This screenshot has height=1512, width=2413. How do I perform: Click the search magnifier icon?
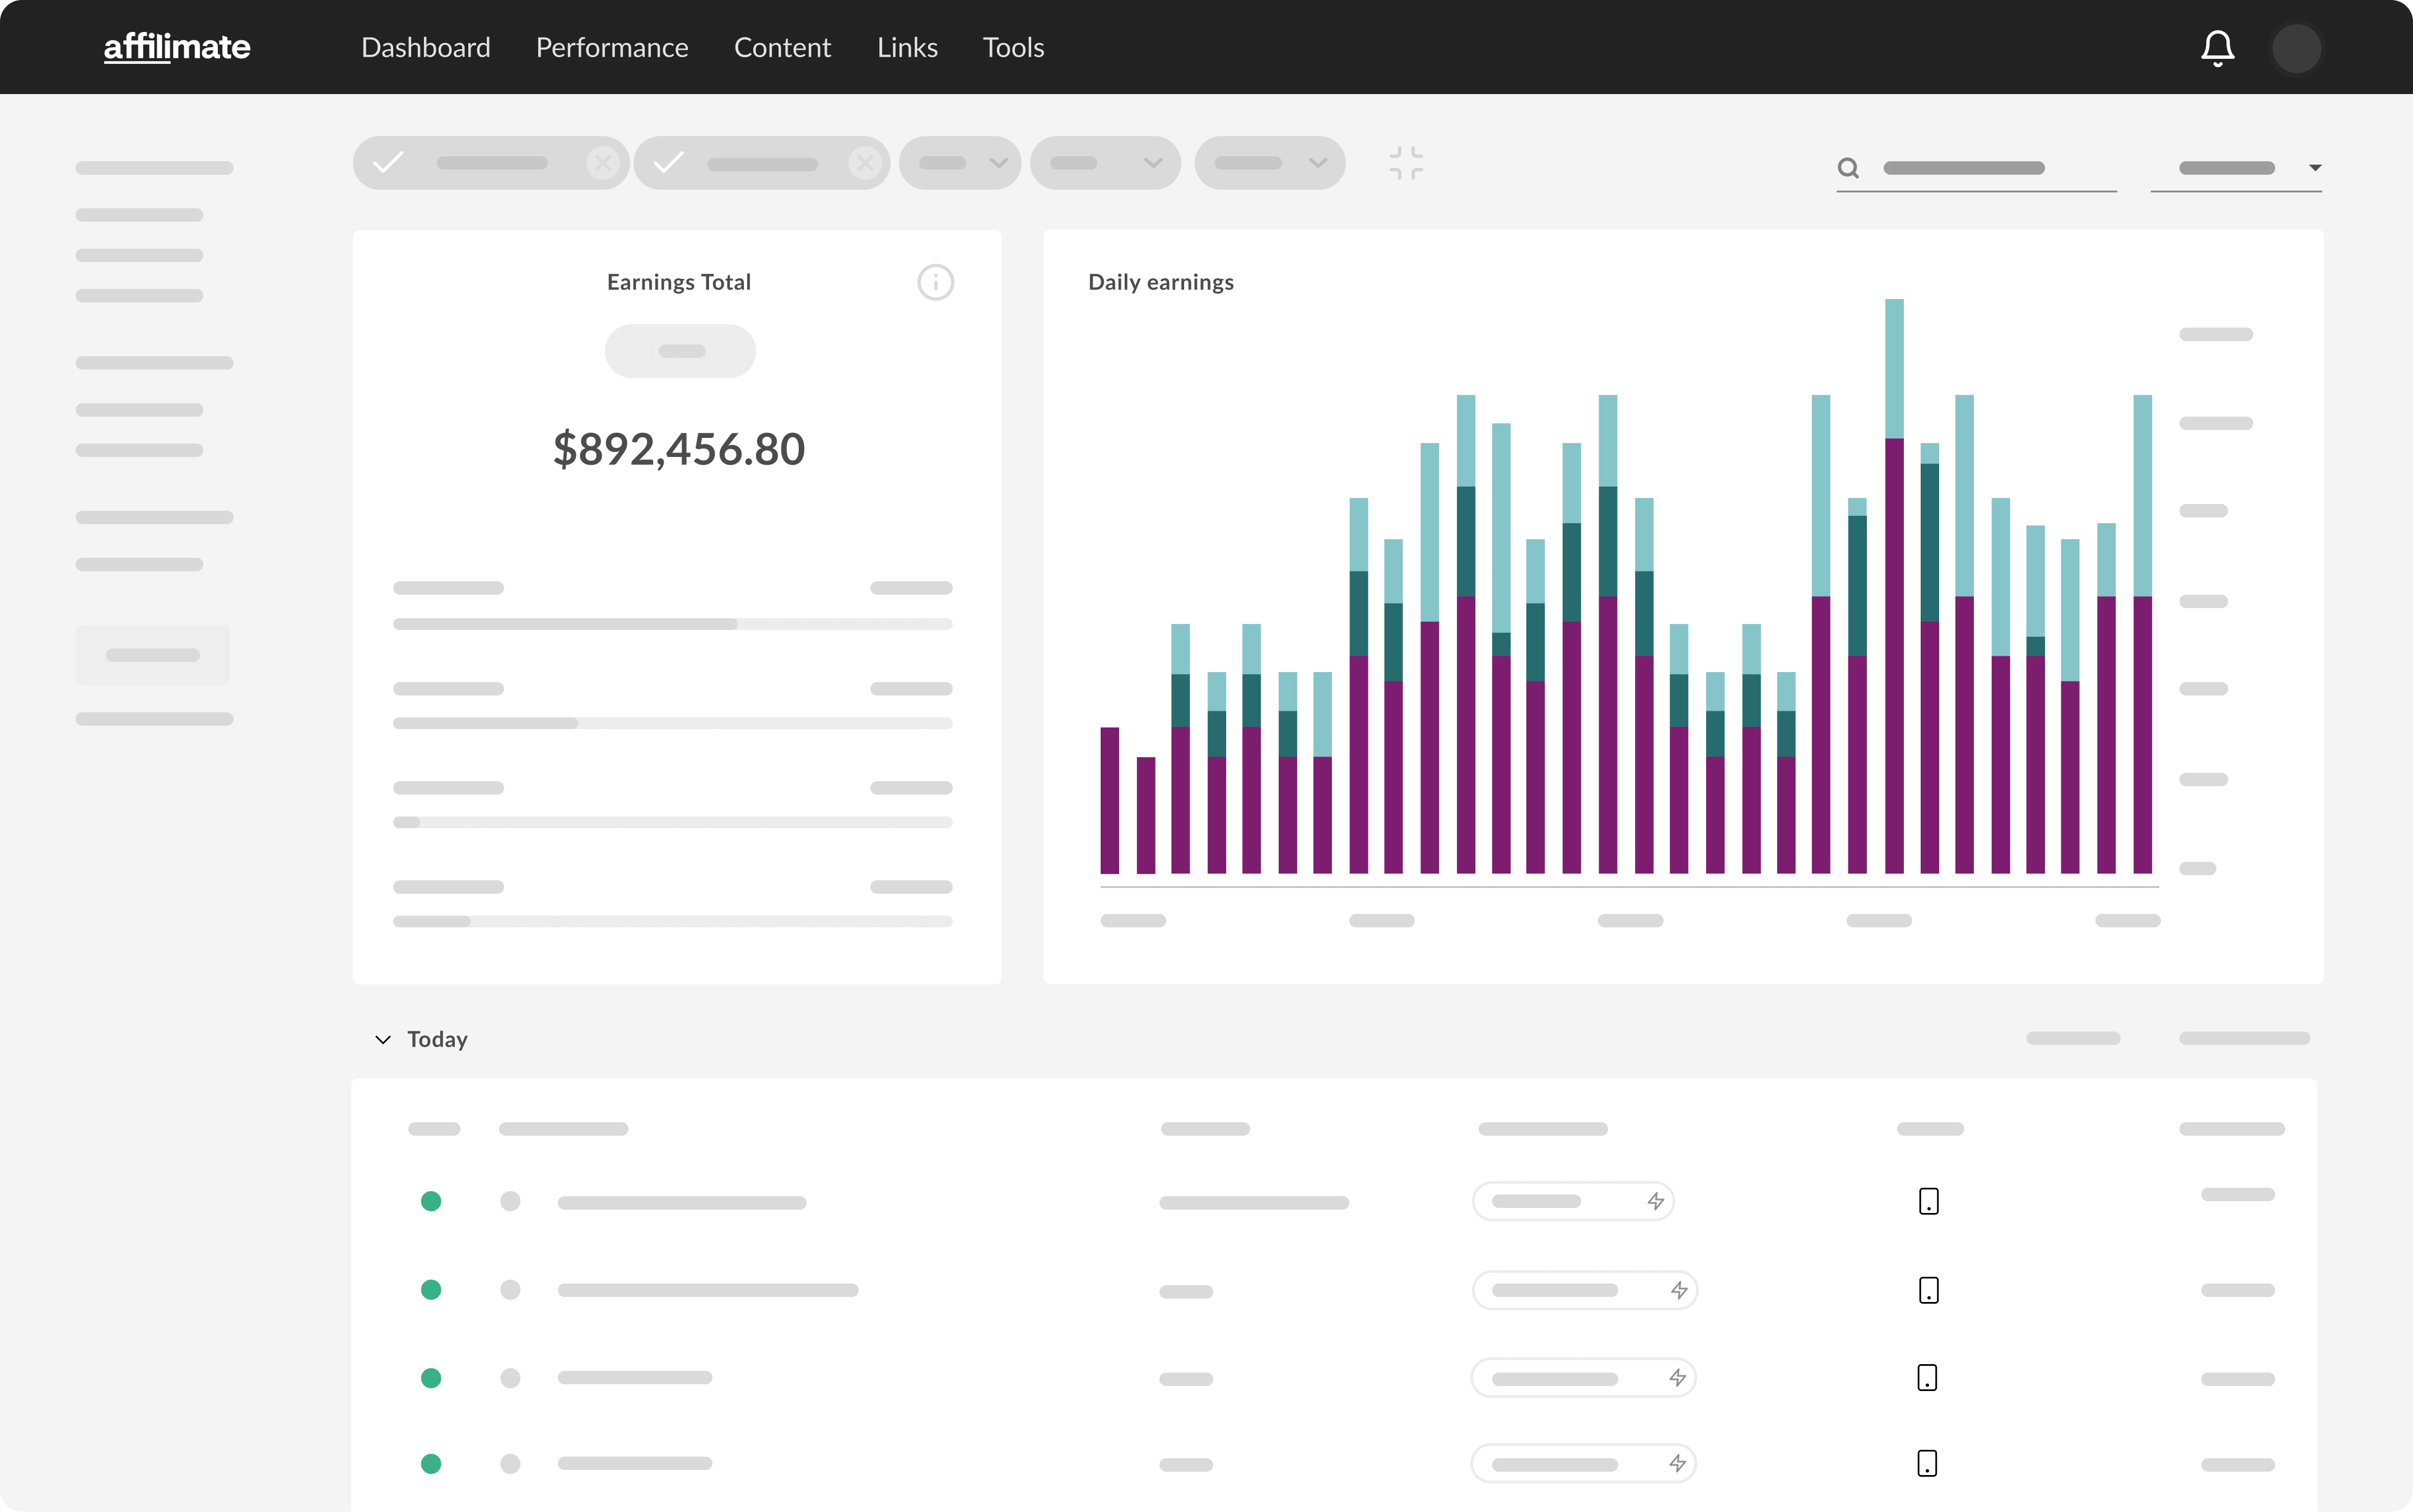pos(1848,168)
